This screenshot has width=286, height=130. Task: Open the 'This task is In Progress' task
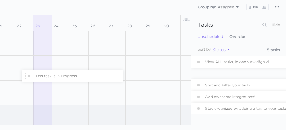[x=56, y=76]
